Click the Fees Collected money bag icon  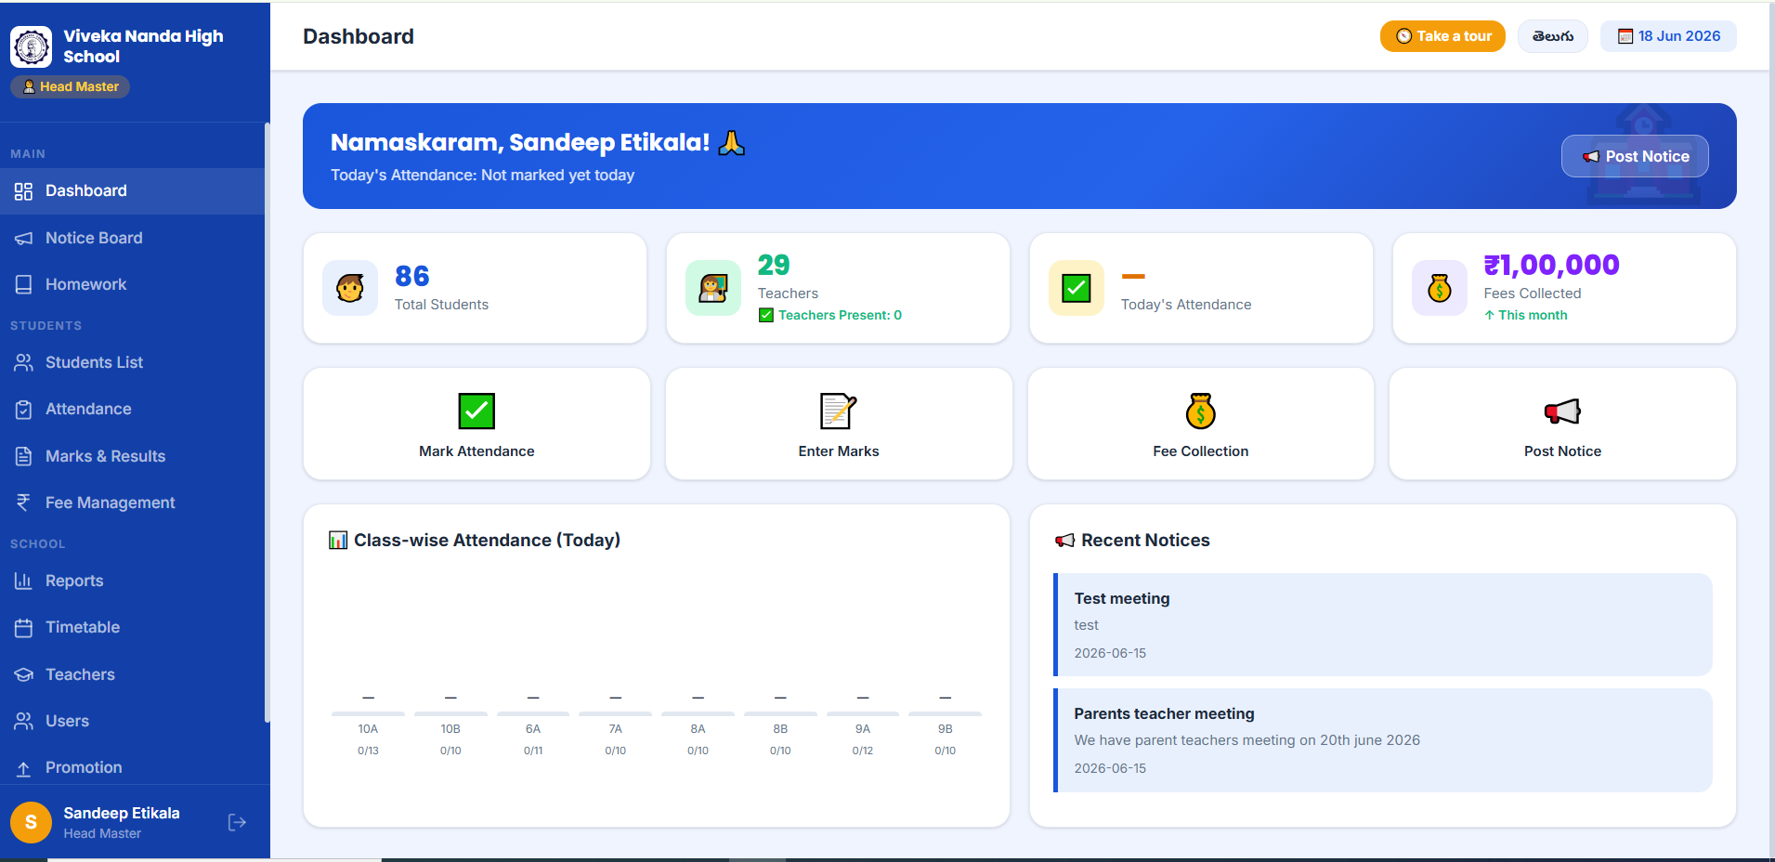click(x=1440, y=288)
